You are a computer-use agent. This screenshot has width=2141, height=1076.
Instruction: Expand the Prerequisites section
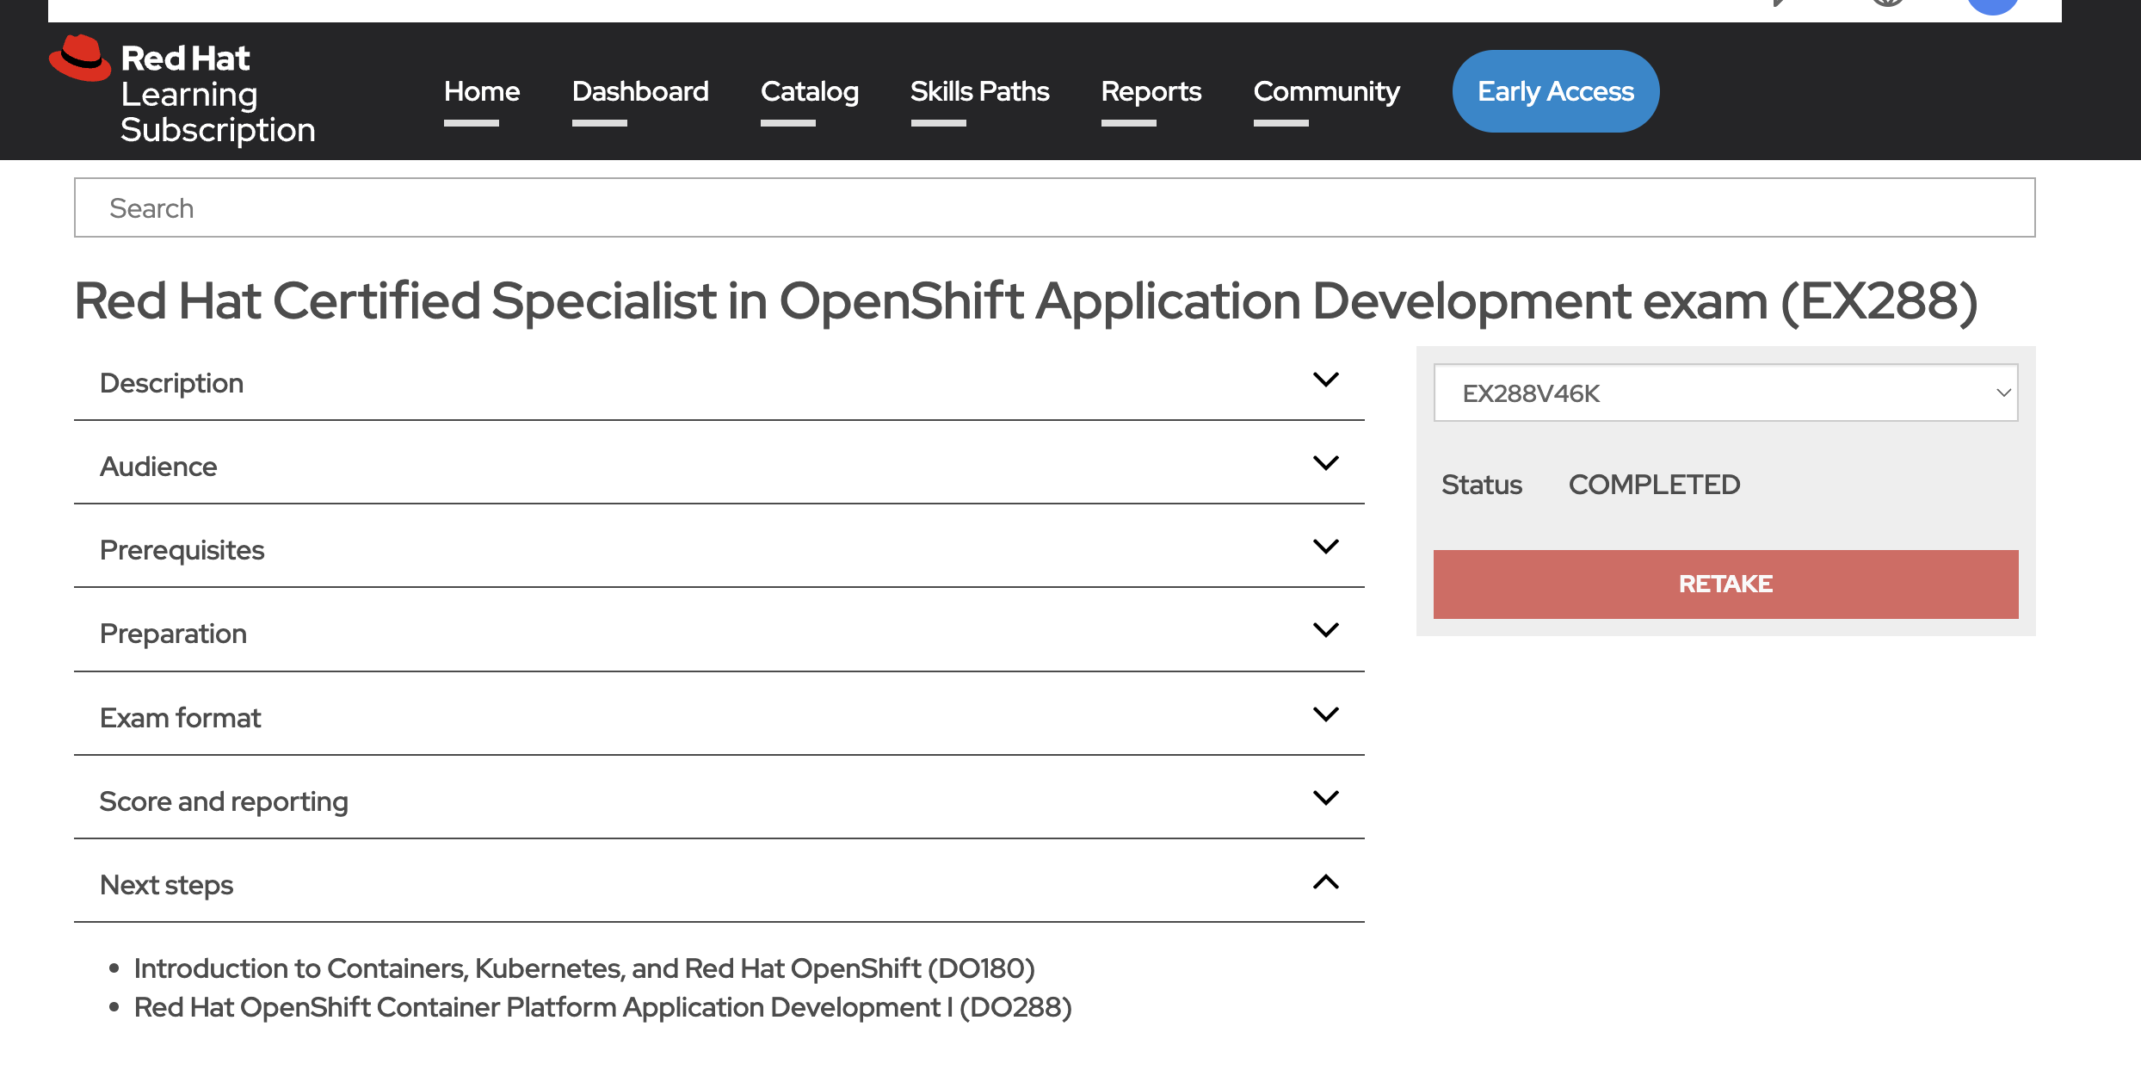1325,546
